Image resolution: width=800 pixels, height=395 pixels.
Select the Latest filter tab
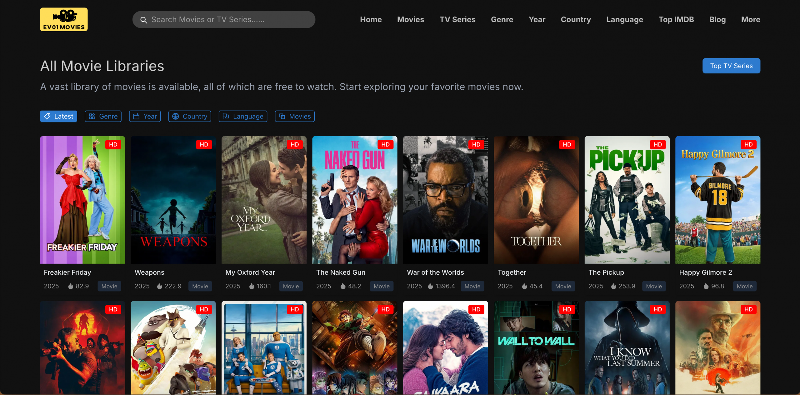(58, 116)
